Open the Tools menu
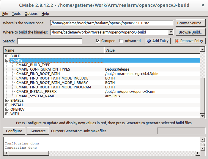Image resolution: width=208 pixels, height=159 pixels. point(16,14)
